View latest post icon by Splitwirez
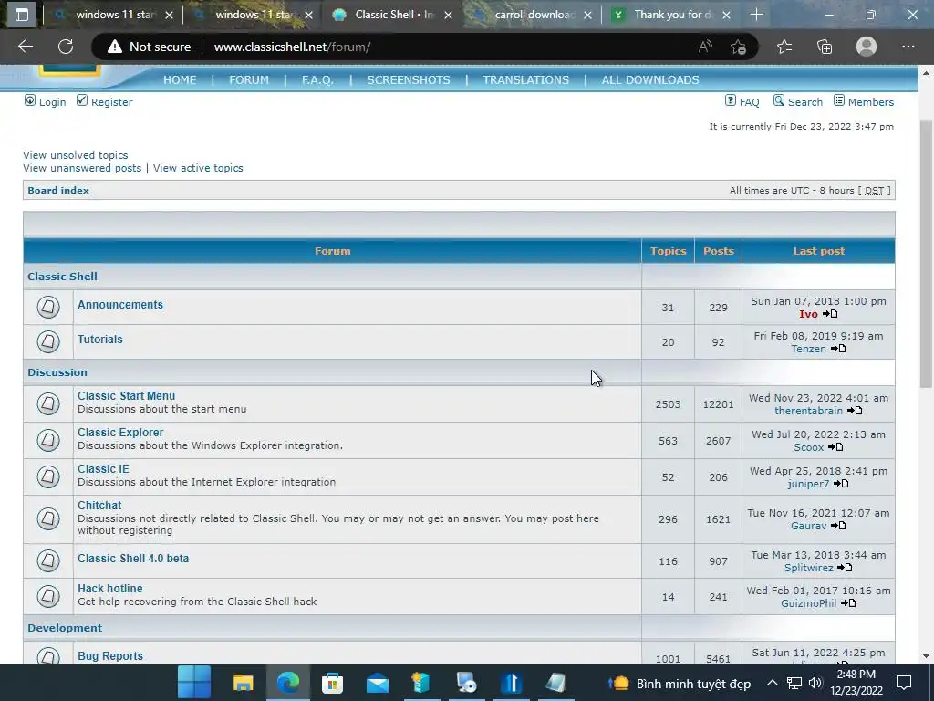This screenshot has width=934, height=701. (x=845, y=568)
